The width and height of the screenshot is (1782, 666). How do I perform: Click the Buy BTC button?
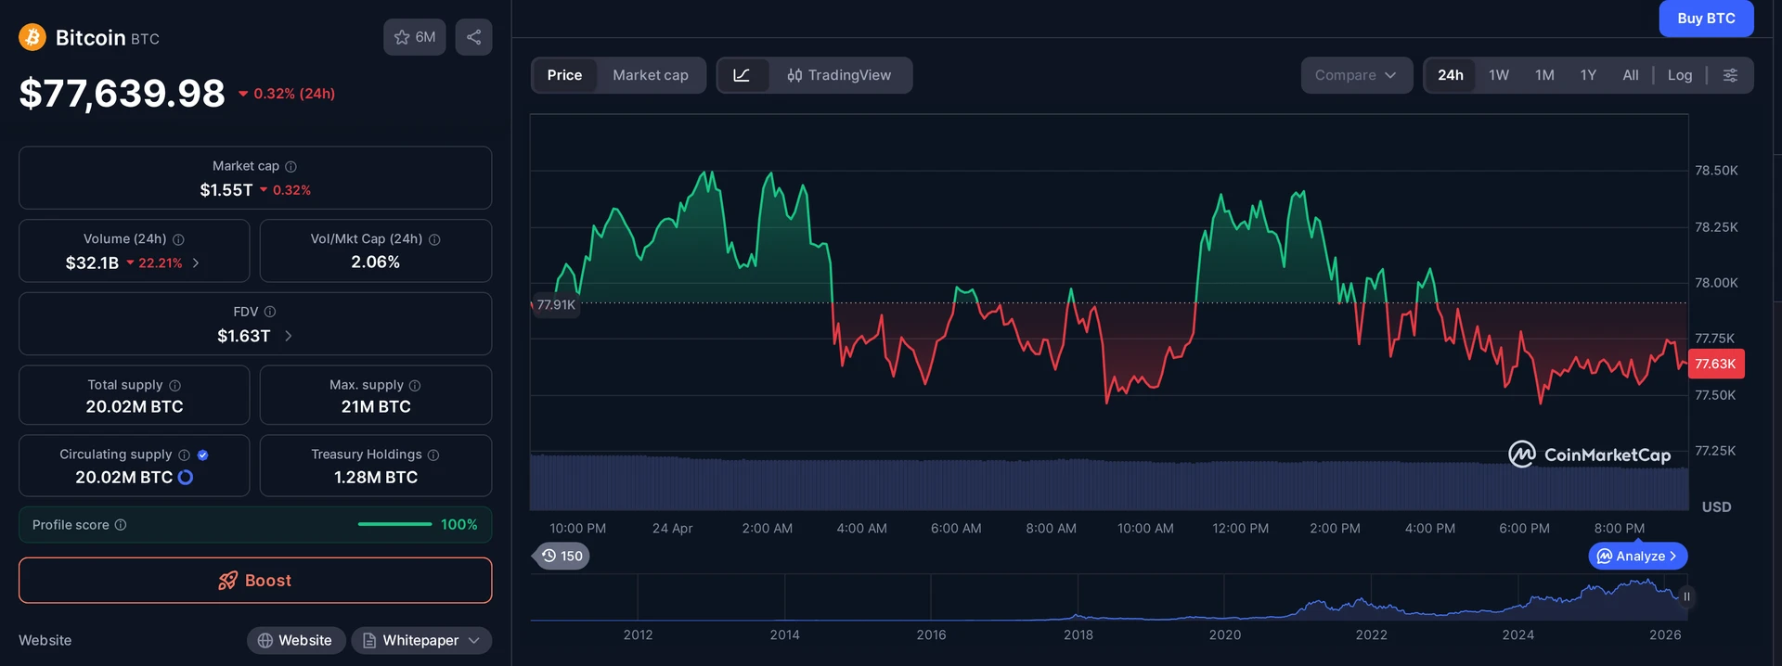1706,19
